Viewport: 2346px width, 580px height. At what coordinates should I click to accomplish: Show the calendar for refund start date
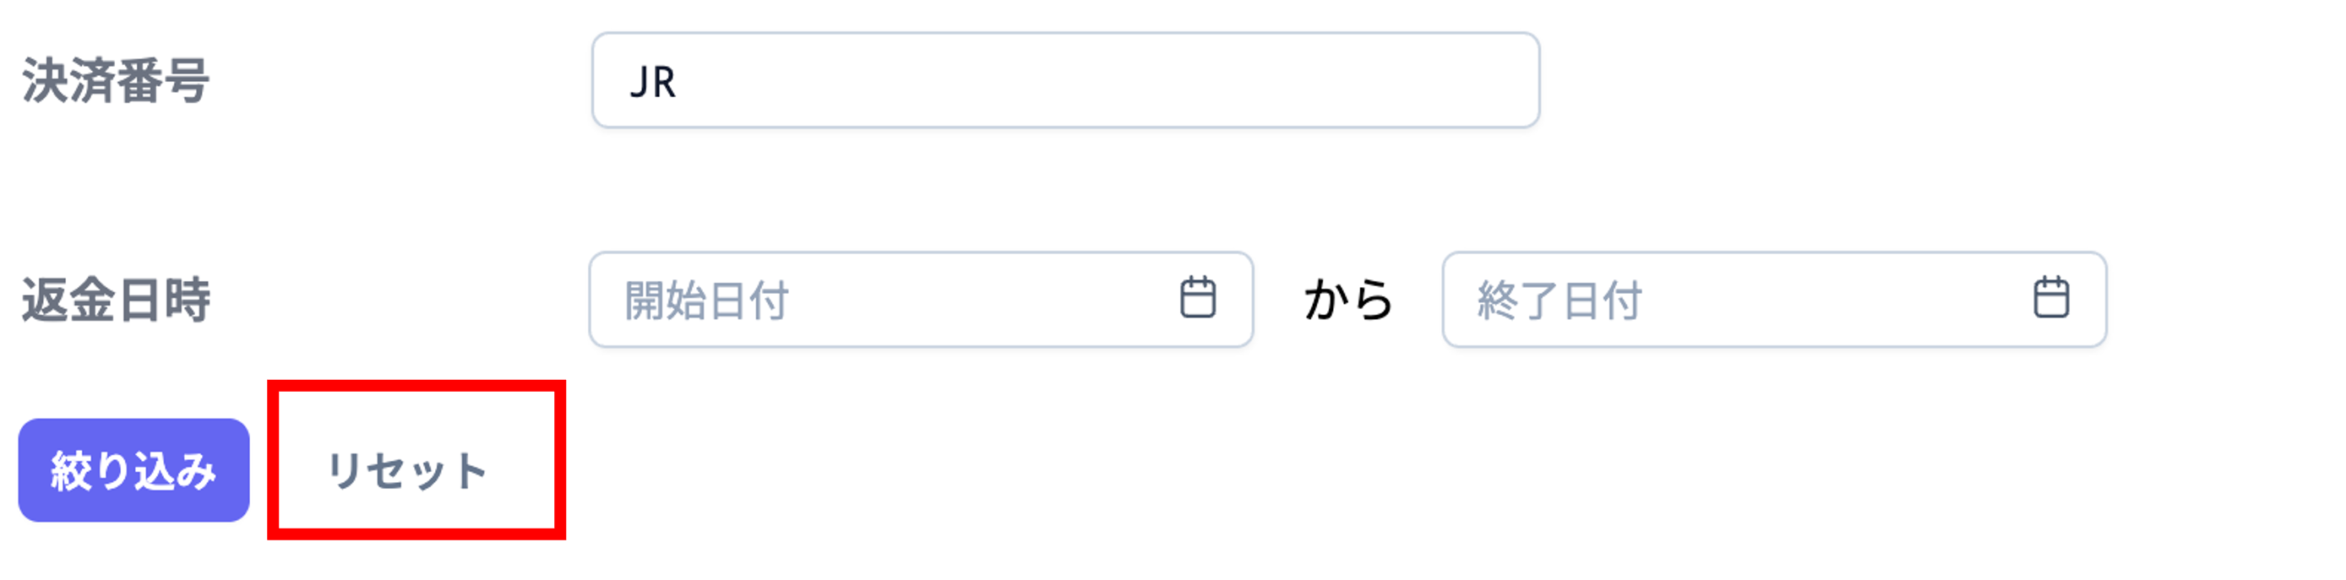pyautogui.click(x=1198, y=298)
